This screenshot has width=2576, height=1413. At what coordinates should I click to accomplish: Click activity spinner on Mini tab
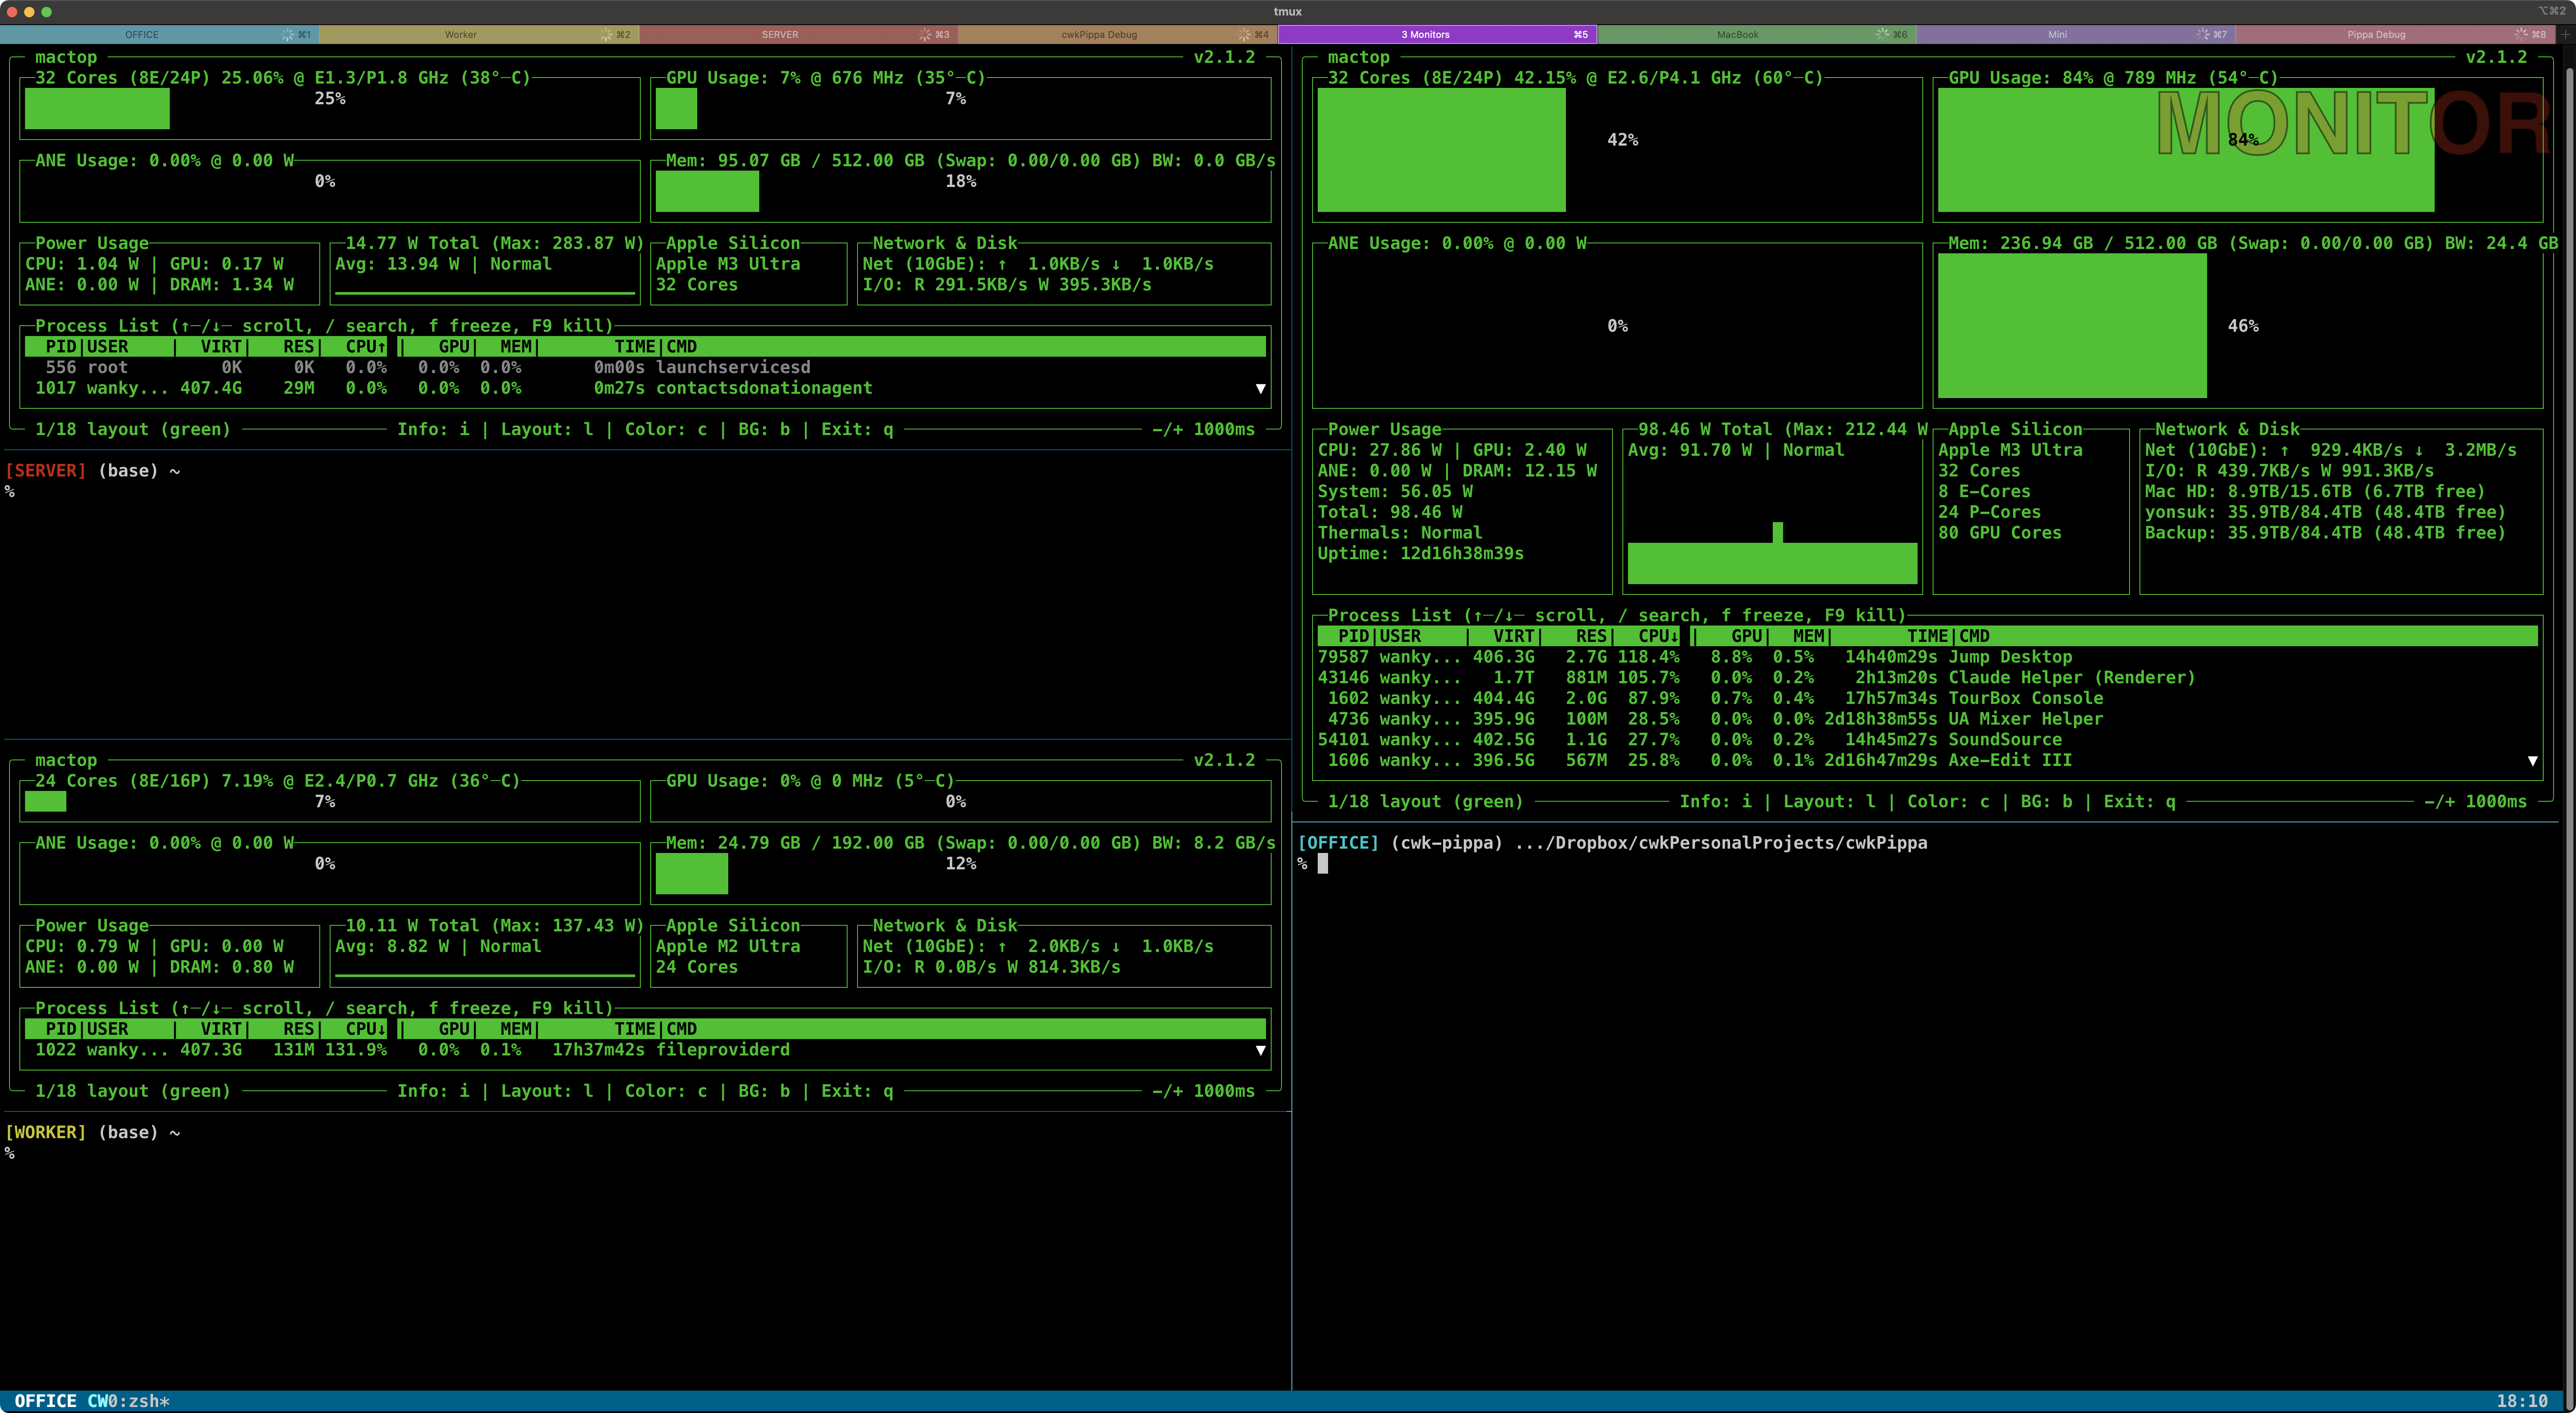2202,34
